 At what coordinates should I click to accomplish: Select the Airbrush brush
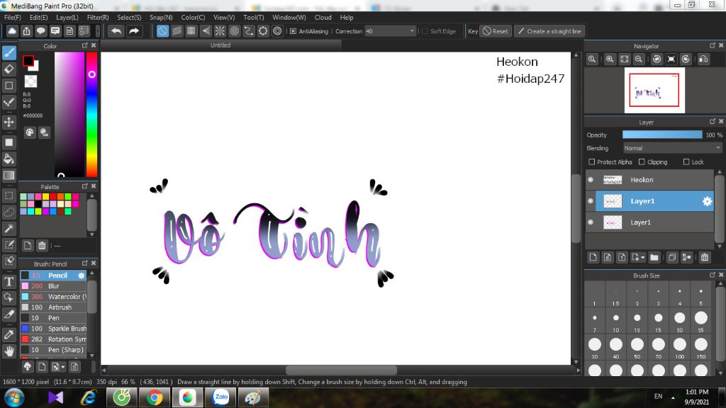click(53, 307)
